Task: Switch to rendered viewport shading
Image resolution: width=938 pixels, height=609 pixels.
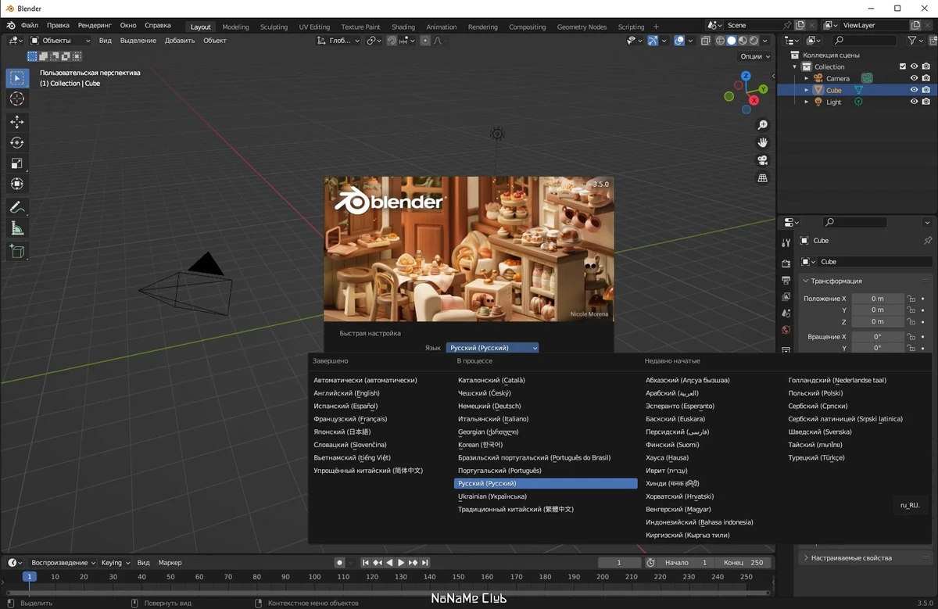Action: (x=754, y=41)
